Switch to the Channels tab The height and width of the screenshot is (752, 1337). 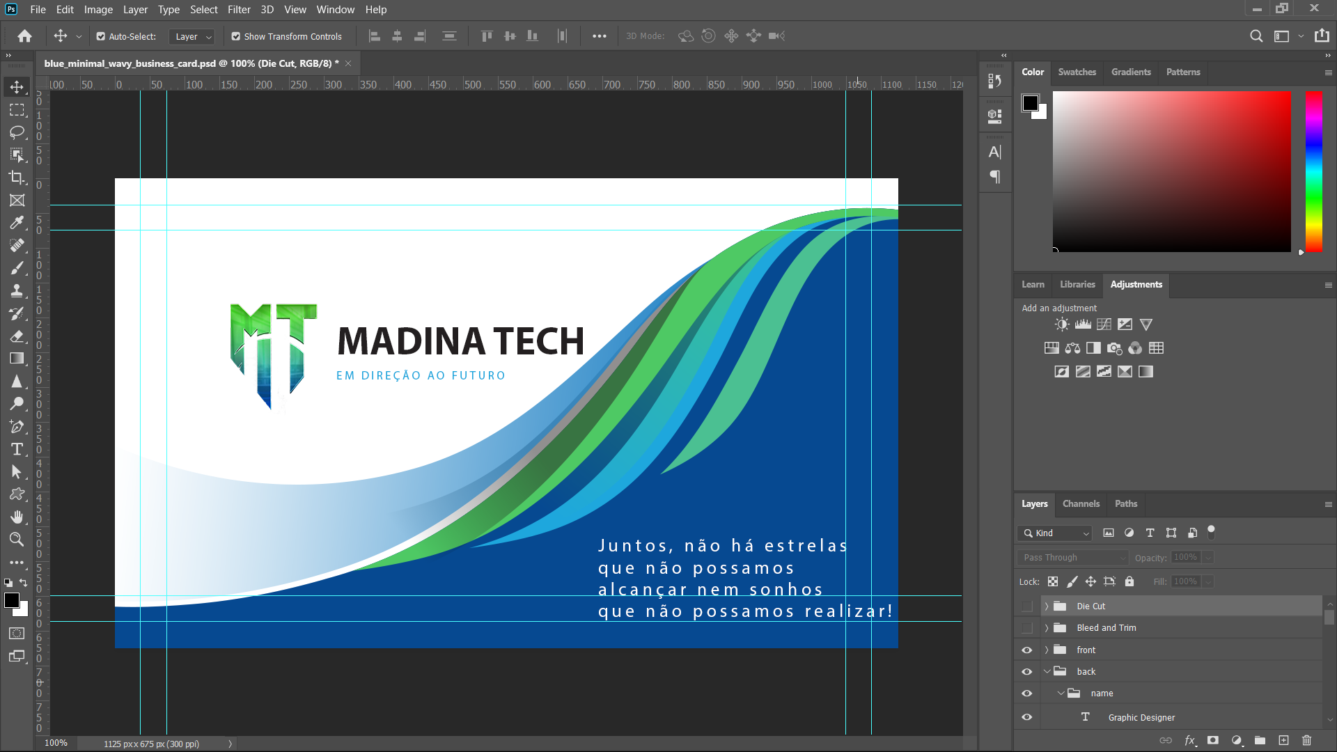click(x=1081, y=503)
